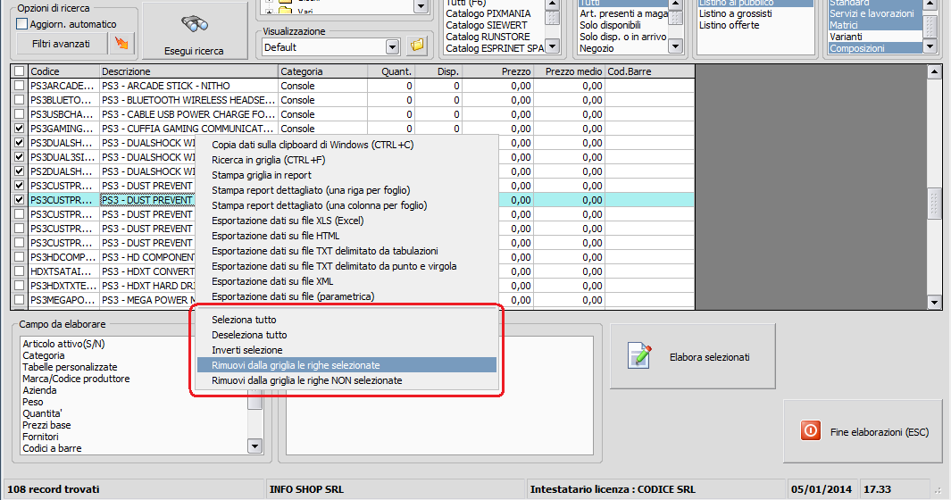
Task: Sort by the Descrizione column header
Action: coord(188,71)
